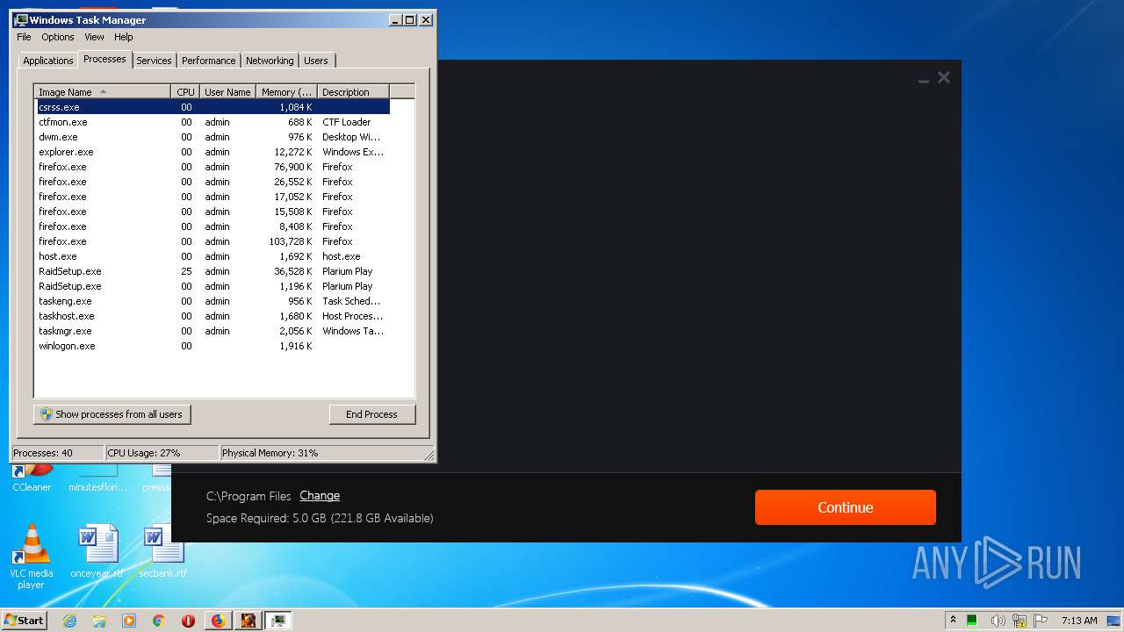The height and width of the screenshot is (632, 1124).
Task: Switch to the Users tab
Action: click(316, 61)
